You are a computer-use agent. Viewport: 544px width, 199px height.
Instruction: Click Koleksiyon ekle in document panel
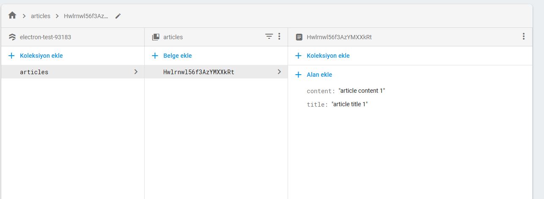click(x=328, y=56)
